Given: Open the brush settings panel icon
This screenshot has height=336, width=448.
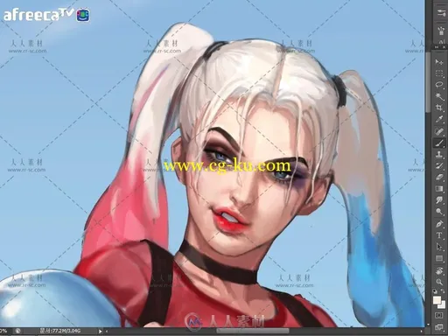Looking at the screenshot, I should tap(441, 12).
